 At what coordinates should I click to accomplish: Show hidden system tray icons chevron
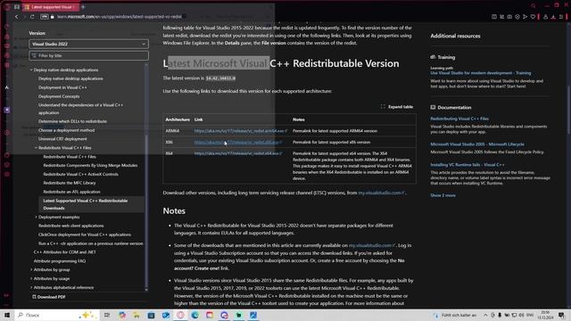(485, 315)
